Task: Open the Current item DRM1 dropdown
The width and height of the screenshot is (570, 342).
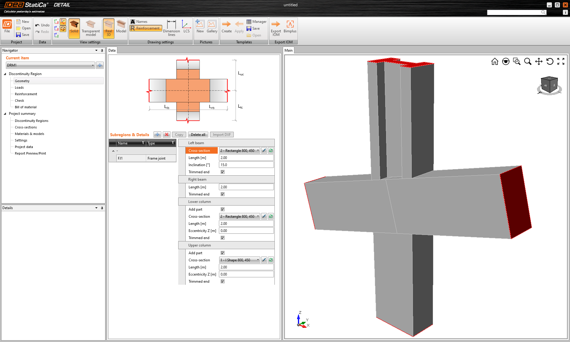Action: point(50,65)
